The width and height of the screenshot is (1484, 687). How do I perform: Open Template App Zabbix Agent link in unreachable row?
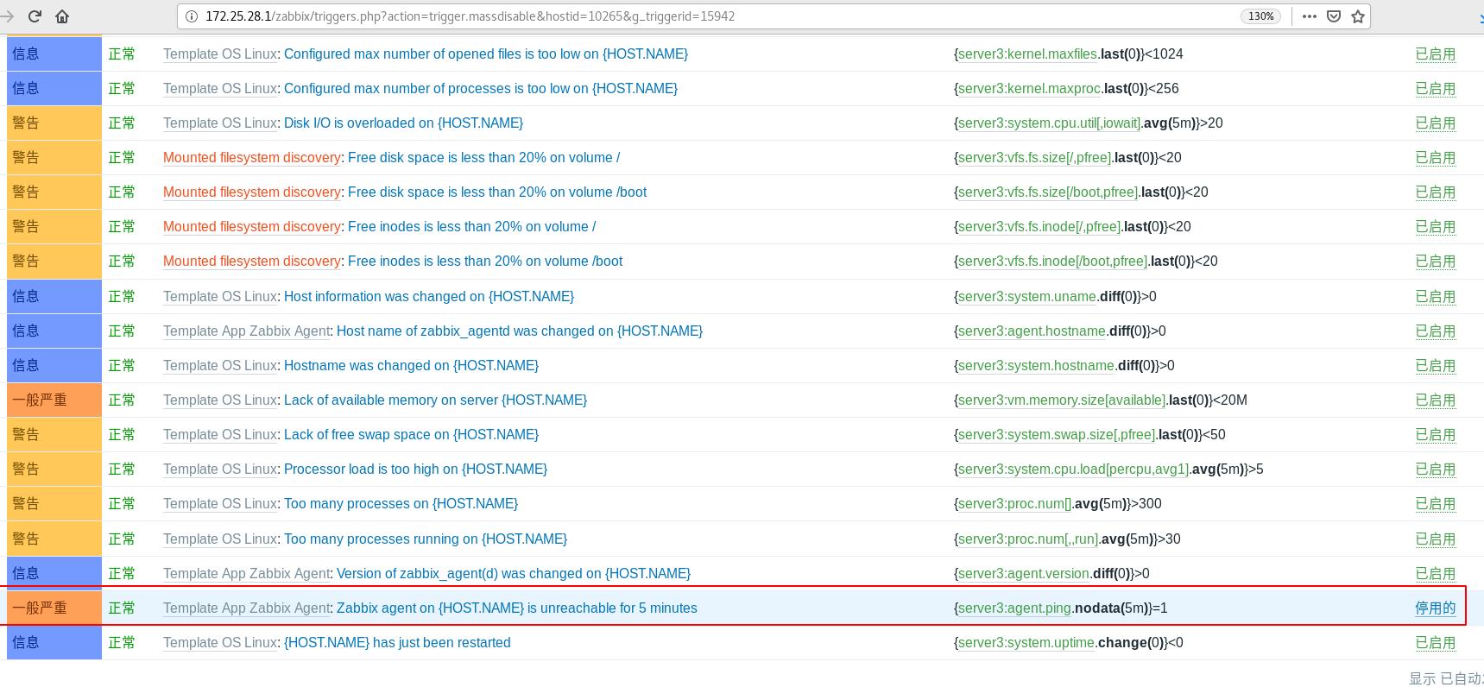[247, 608]
